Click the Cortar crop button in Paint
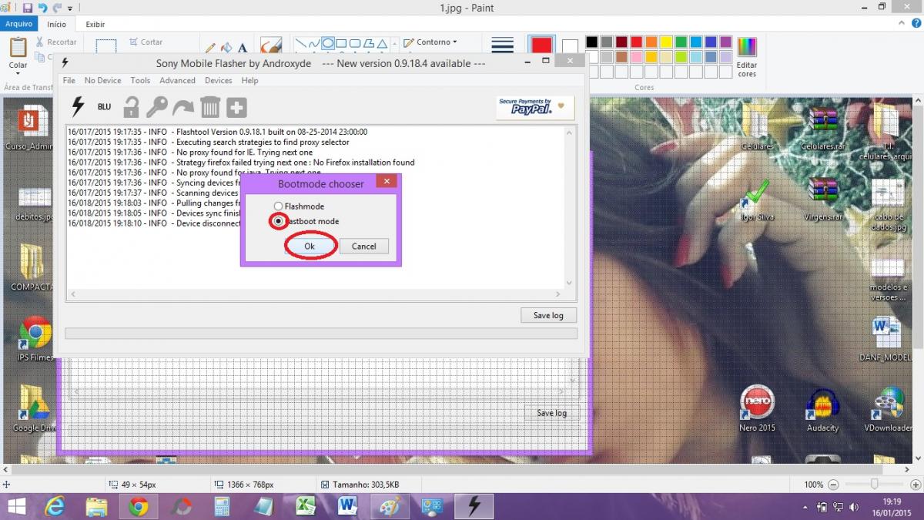Screen dimensions: 924x520 tap(146, 42)
